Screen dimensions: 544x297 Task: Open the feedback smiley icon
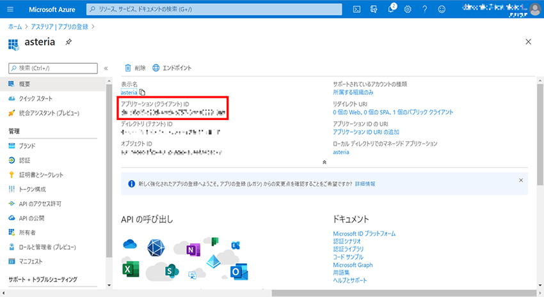point(442,10)
